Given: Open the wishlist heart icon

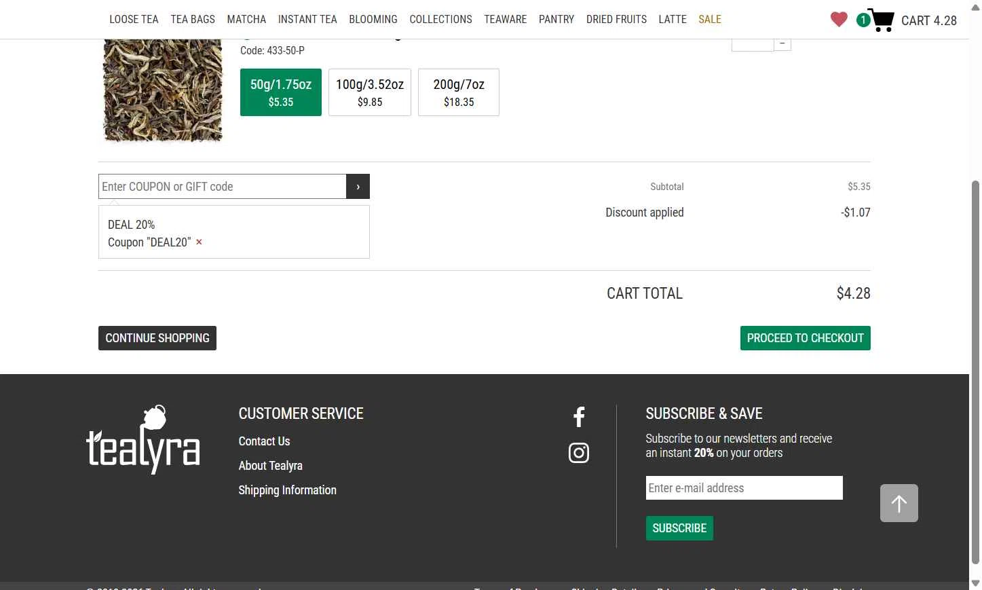Looking at the screenshot, I should (839, 20).
